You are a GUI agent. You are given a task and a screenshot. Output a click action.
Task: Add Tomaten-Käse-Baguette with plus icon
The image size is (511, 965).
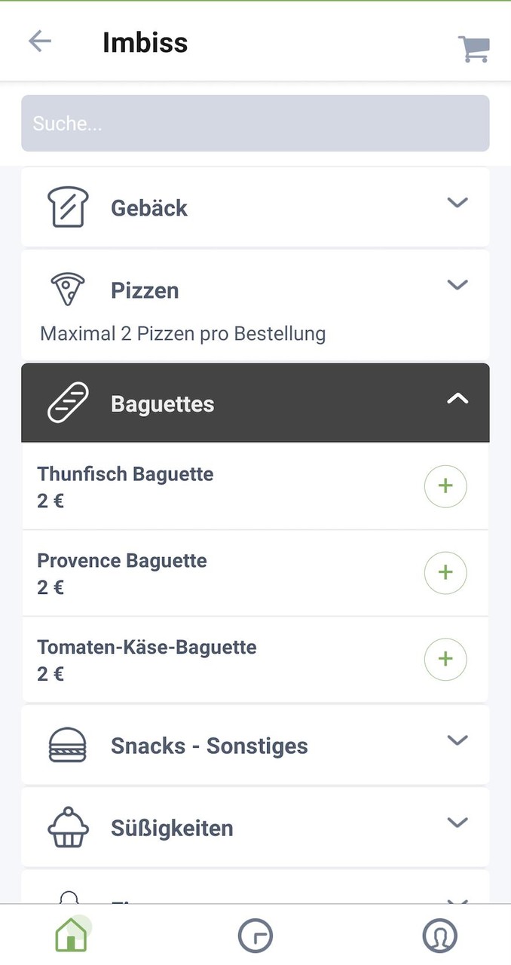click(445, 660)
